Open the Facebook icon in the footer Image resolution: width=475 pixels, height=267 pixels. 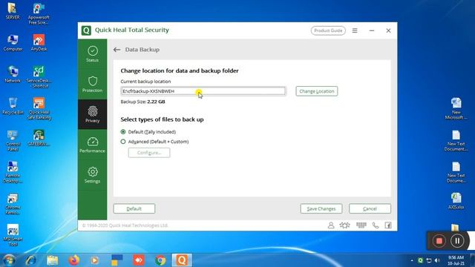point(388,225)
